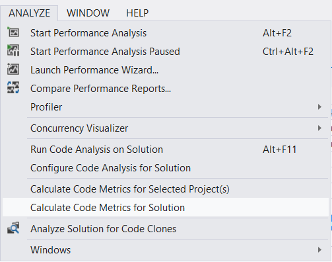Expand the Profiler submenu arrow
This screenshot has height=262, width=332.
(x=319, y=107)
